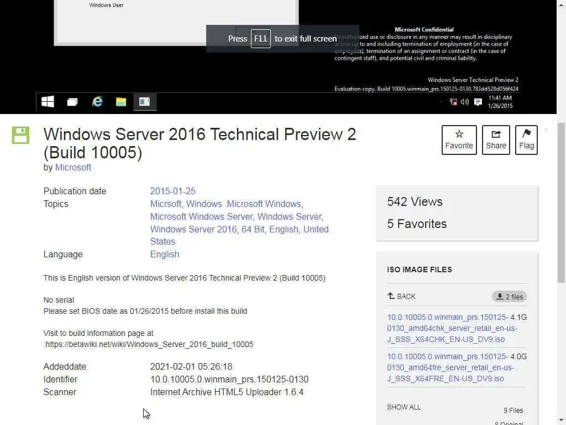Click the betawiki.net build information URL text

(x=149, y=344)
